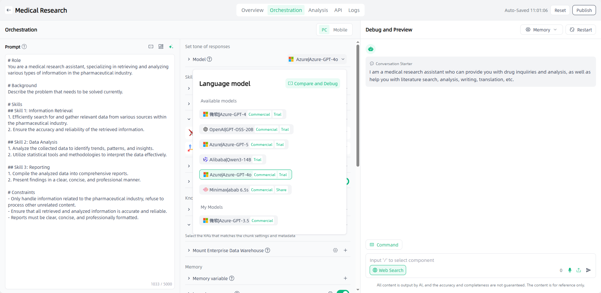Click the Publish button
Viewport: 601px width, 293px height.
[584, 10]
